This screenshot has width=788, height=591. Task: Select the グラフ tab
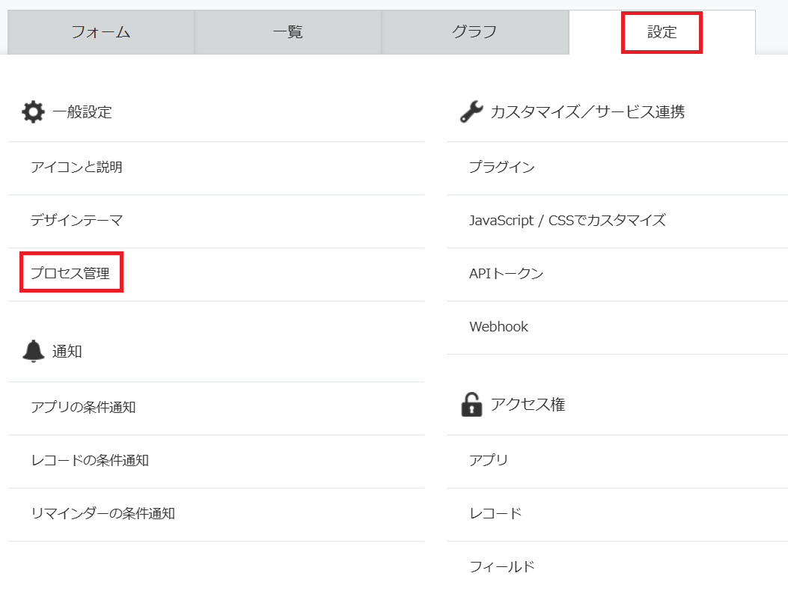[474, 32]
